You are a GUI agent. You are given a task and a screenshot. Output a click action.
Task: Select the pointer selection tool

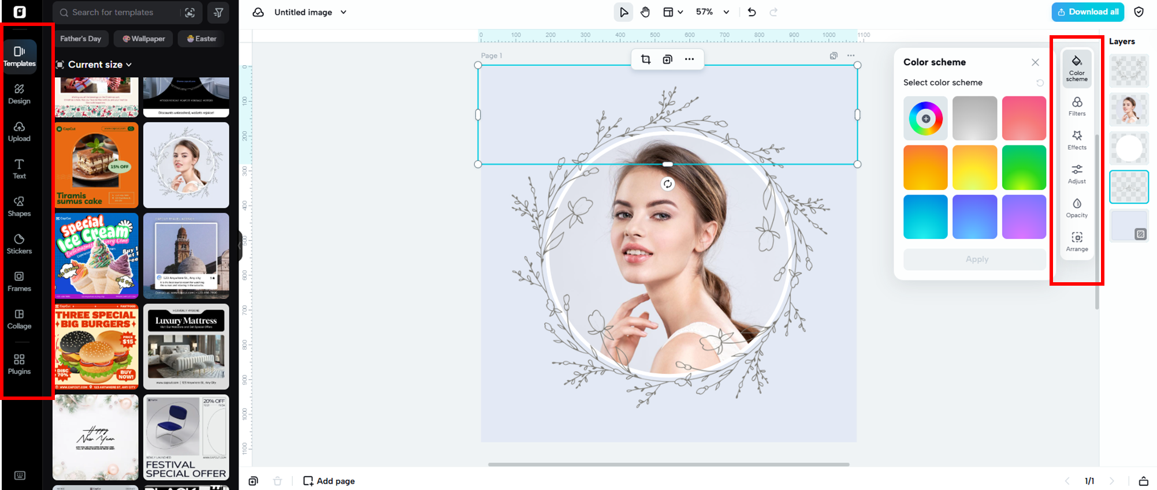(623, 12)
